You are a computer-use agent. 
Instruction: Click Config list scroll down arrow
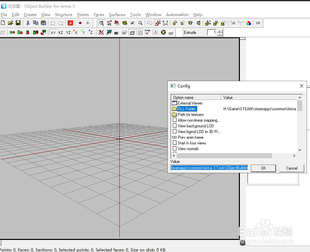coord(300,150)
